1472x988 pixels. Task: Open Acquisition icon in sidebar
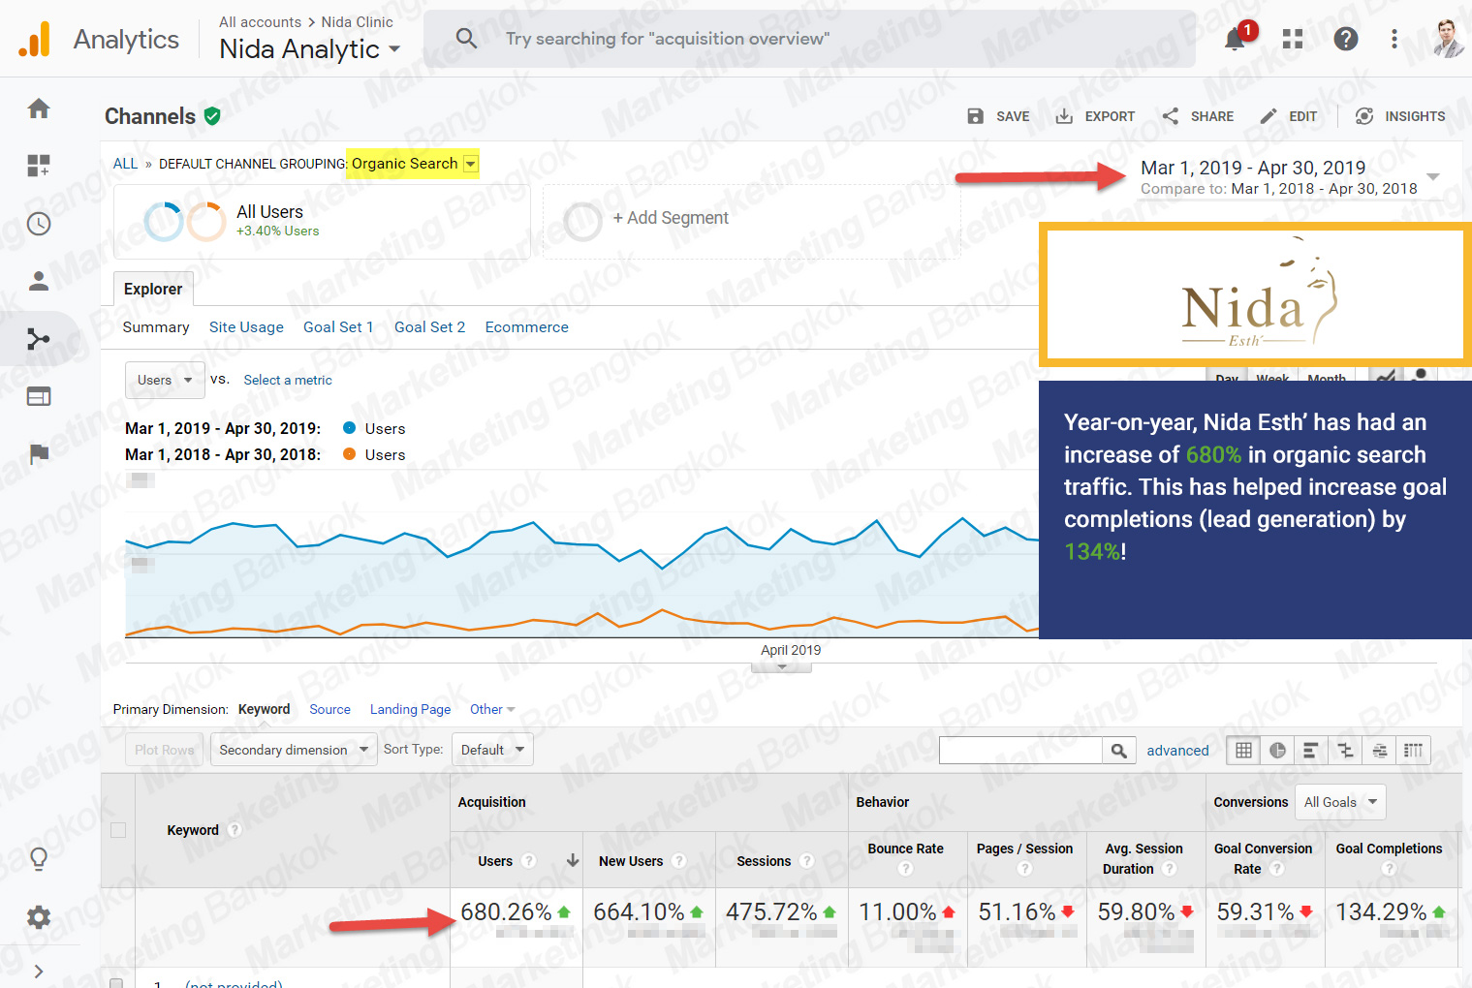pyautogui.click(x=39, y=339)
